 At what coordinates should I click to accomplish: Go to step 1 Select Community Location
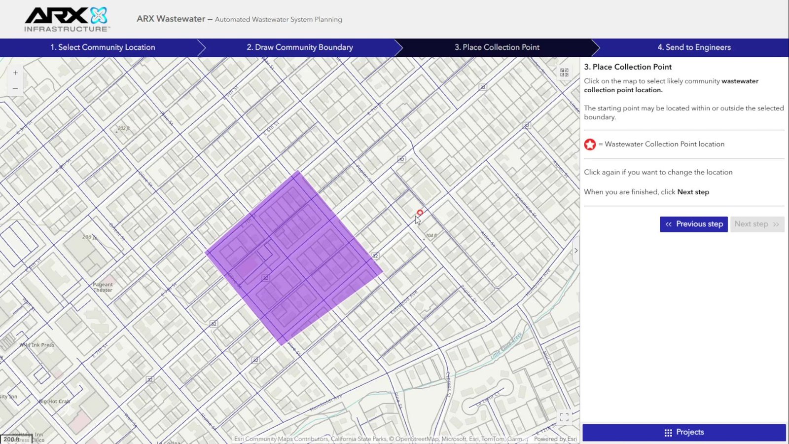click(x=103, y=47)
